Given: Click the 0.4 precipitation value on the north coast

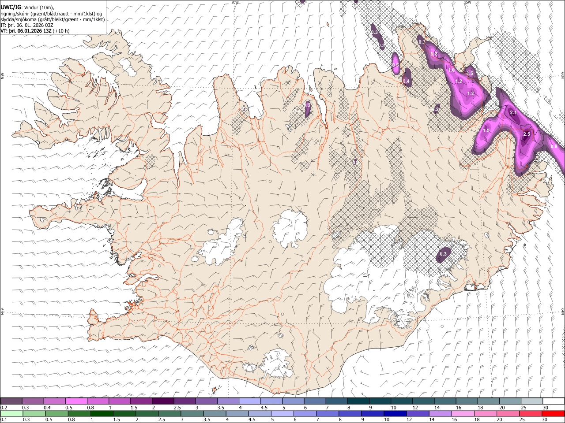Looking at the screenshot, I should (x=407, y=82).
